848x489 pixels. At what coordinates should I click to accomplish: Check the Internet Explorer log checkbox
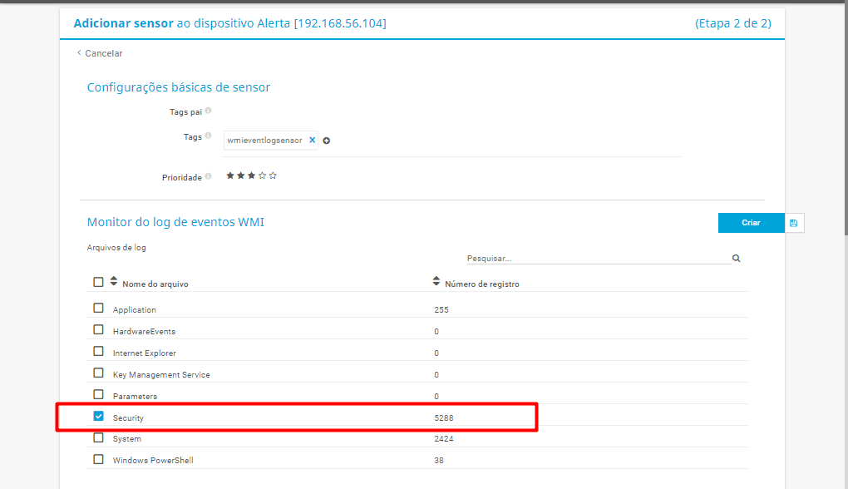pos(98,352)
